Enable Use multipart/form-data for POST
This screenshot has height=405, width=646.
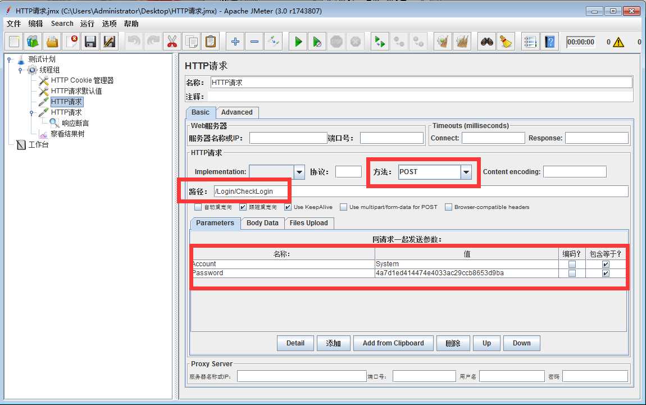click(343, 207)
